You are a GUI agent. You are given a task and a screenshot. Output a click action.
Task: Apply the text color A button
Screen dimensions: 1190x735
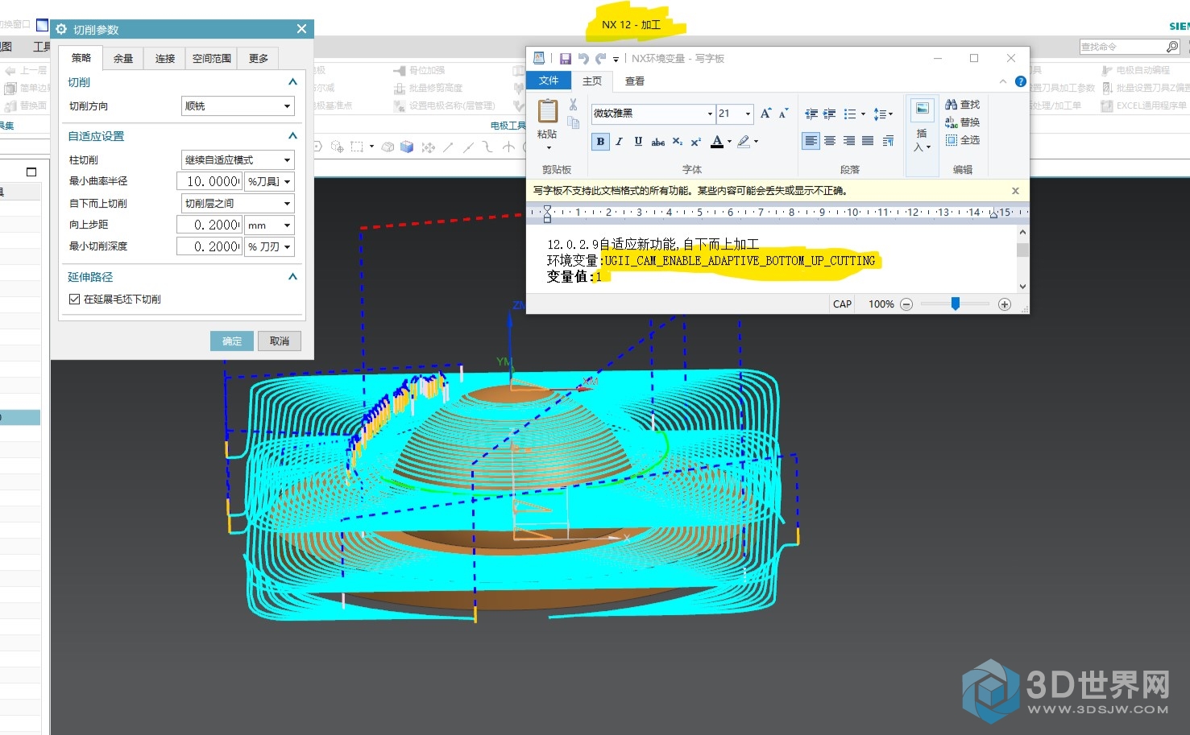pyautogui.click(x=717, y=142)
